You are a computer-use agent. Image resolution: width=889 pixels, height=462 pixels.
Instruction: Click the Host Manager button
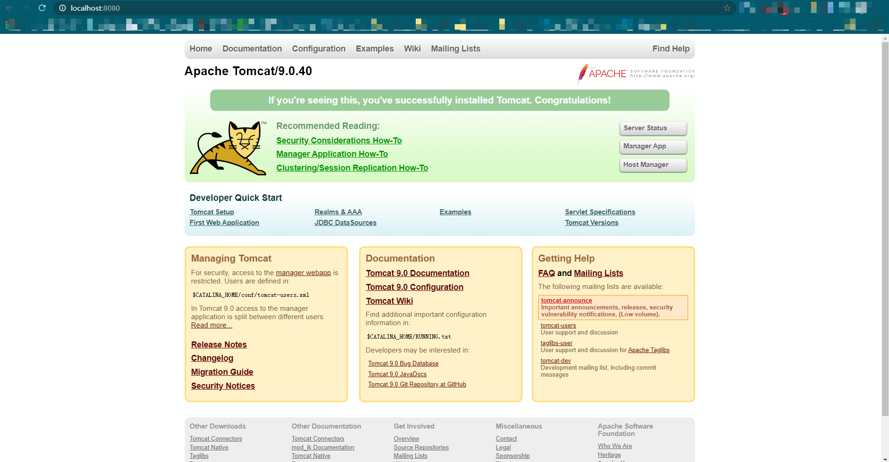653,165
